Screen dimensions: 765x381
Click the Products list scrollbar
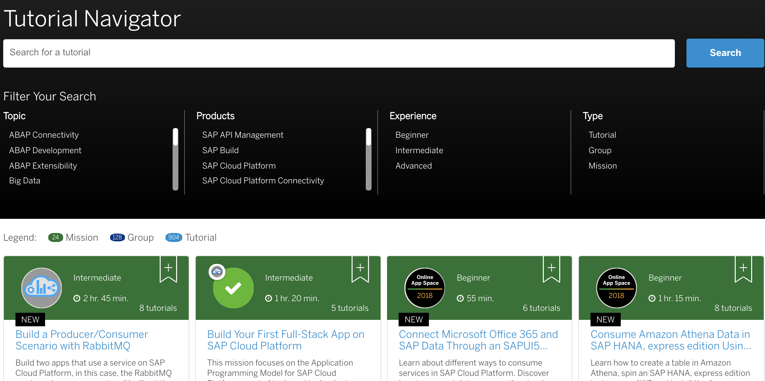tap(369, 159)
